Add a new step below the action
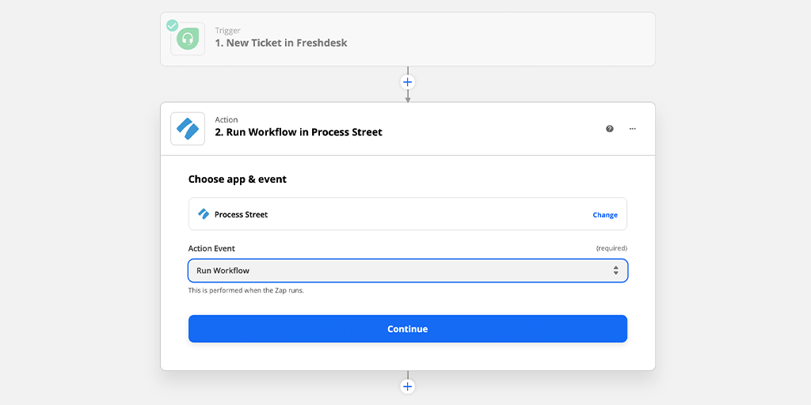Viewport: 811px width, 405px height. (408, 386)
